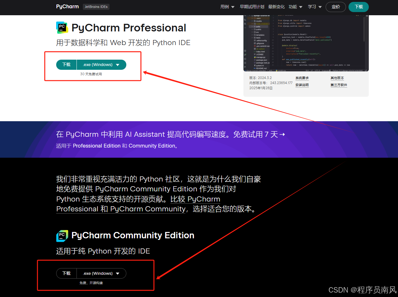The height and width of the screenshot is (297, 398).
Task: Click the build number 243.23654.177
Action: pos(281,83)
